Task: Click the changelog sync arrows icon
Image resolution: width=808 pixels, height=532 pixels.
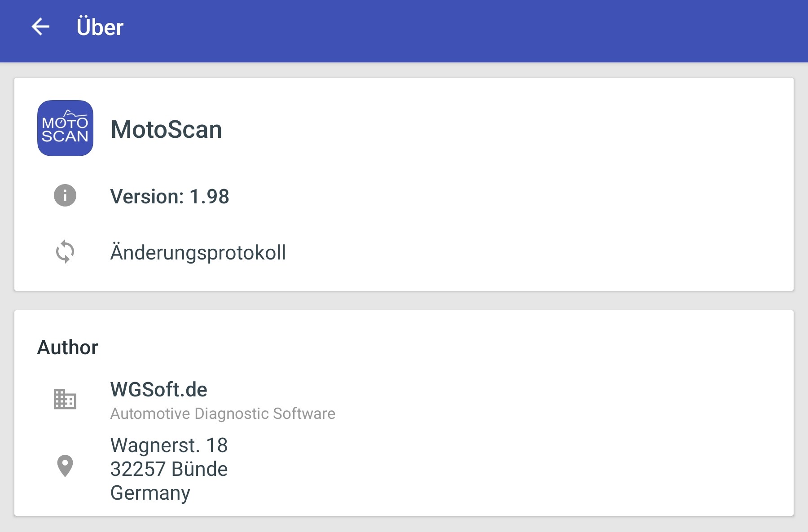Action: pyautogui.click(x=65, y=251)
